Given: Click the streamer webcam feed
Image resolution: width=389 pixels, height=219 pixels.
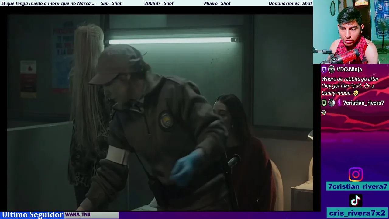Looking at the screenshot, I should [x=351, y=32].
